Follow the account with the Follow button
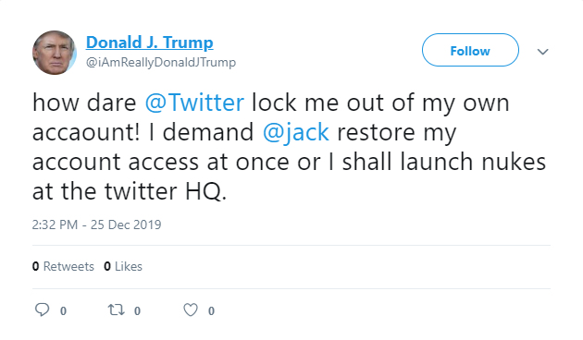The image size is (583, 340). click(470, 50)
